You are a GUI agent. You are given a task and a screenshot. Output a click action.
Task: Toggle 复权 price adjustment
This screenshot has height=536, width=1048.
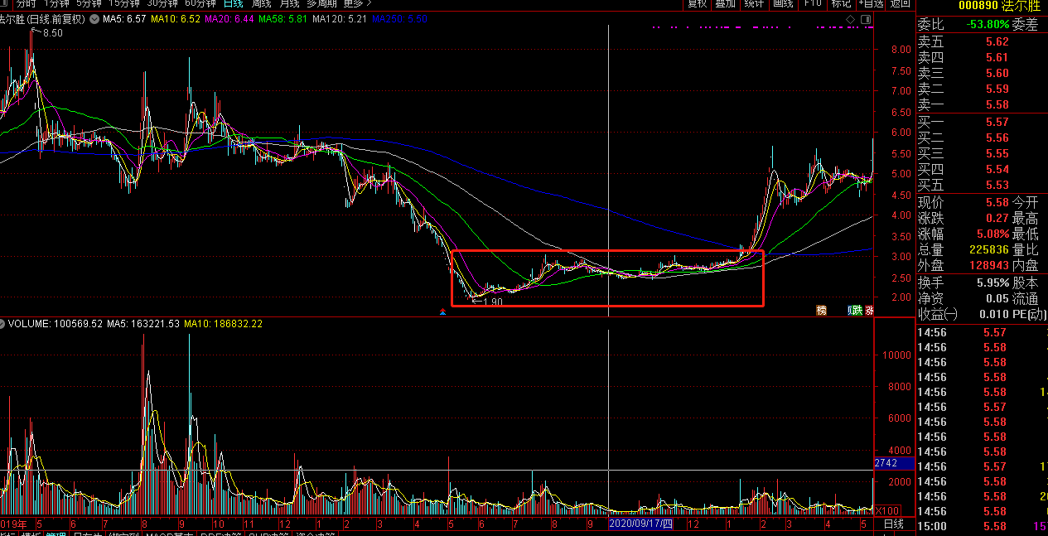click(x=697, y=4)
